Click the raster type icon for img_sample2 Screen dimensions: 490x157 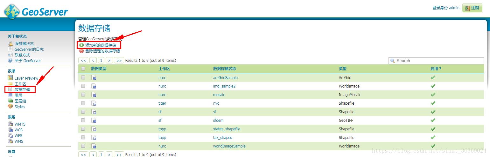94,86
